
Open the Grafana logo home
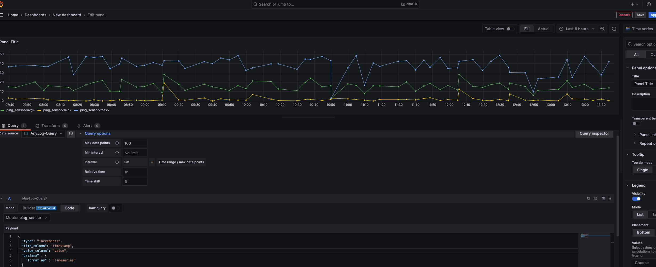coord(1,4)
